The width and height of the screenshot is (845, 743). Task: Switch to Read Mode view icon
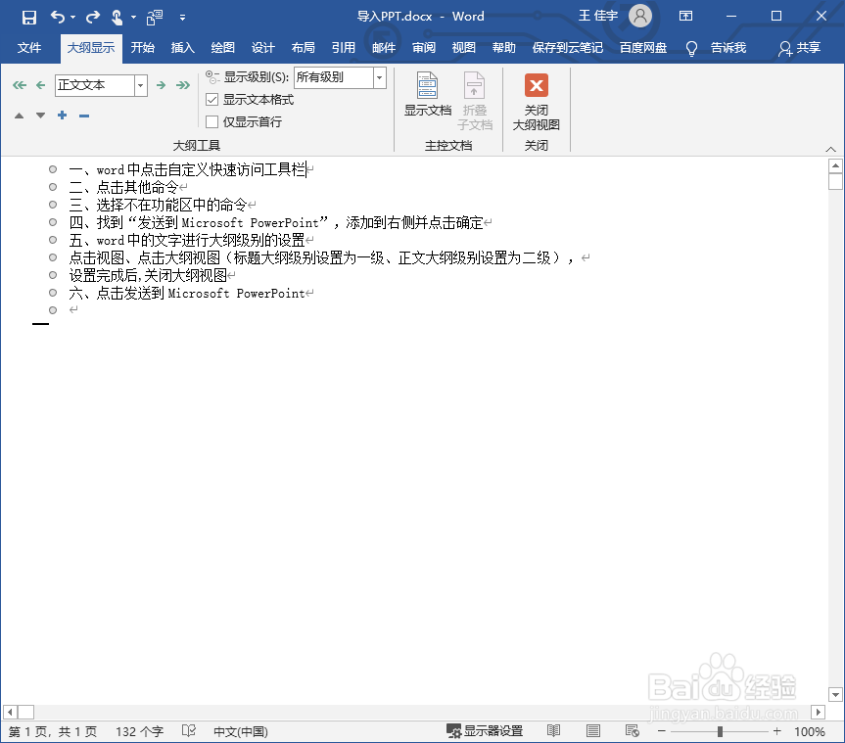[553, 731]
